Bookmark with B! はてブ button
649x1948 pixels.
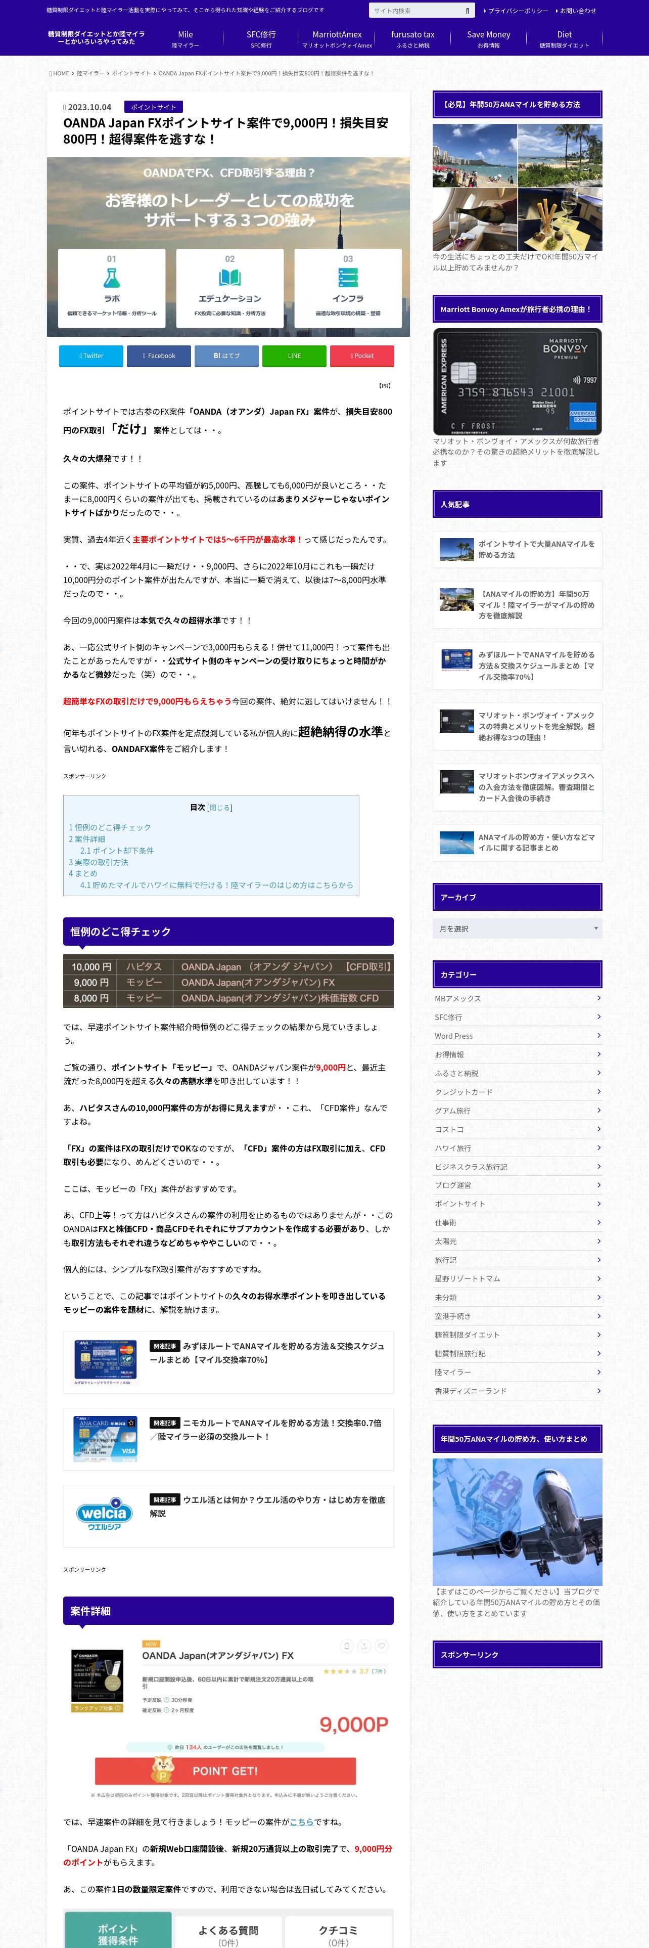tap(226, 356)
